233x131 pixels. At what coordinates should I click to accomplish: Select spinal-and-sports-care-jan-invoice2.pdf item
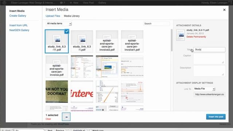pos(107,41)
